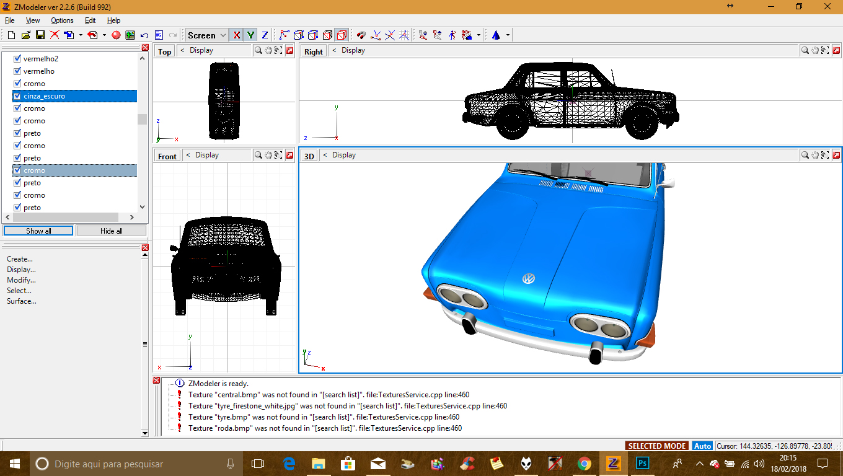Click the zoom magnifier in 3D viewport

pos(805,155)
